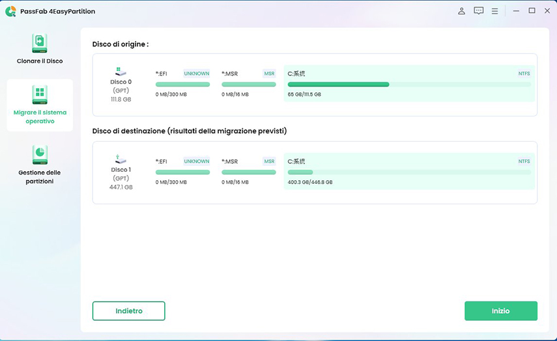This screenshot has width=557, height=341.
Task: Click the PassFab 4EasyPartition logo icon
Action: pyautogui.click(x=10, y=11)
